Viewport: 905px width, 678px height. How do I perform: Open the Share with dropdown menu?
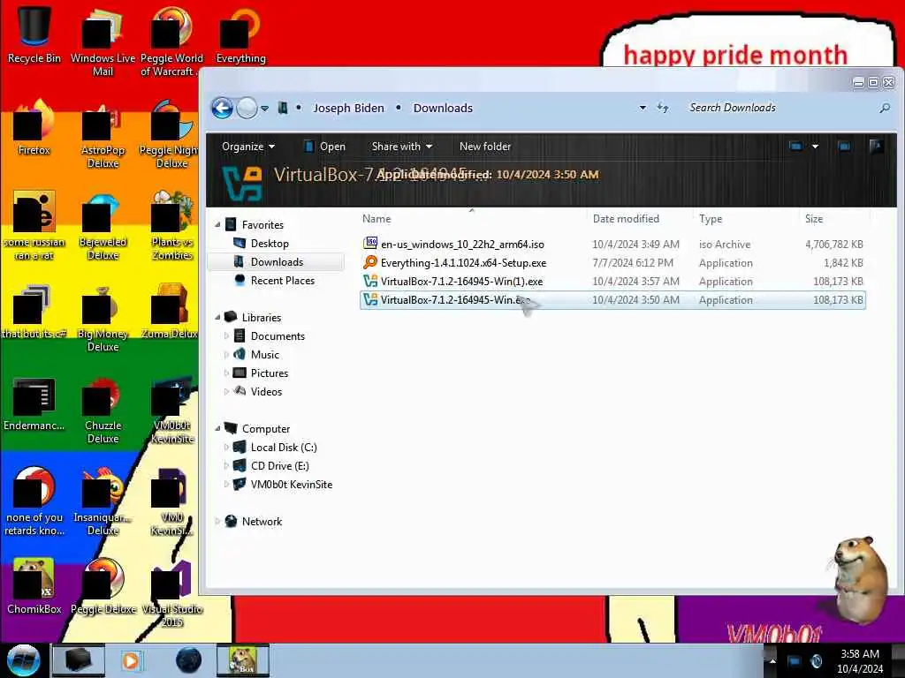coord(402,147)
